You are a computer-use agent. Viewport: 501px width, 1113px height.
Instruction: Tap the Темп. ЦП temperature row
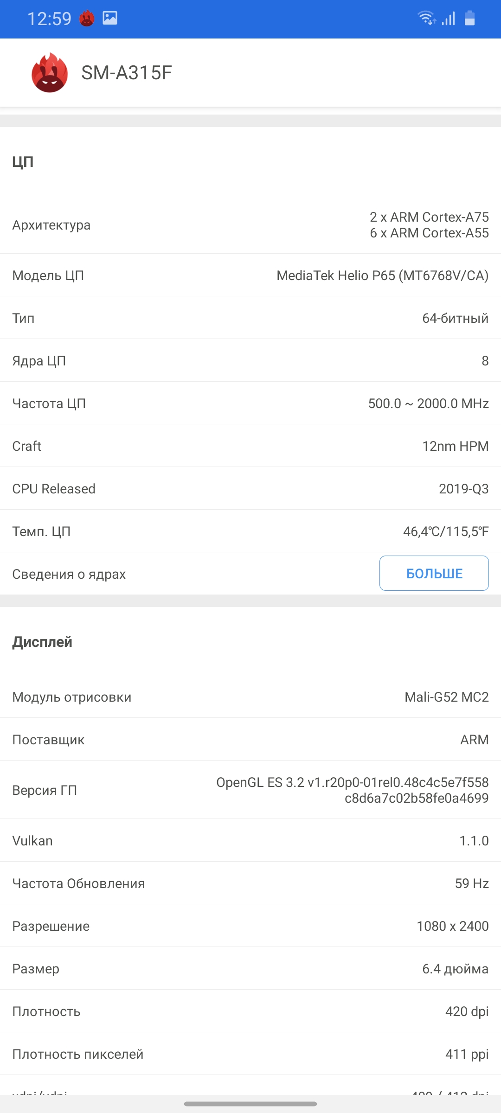point(250,531)
